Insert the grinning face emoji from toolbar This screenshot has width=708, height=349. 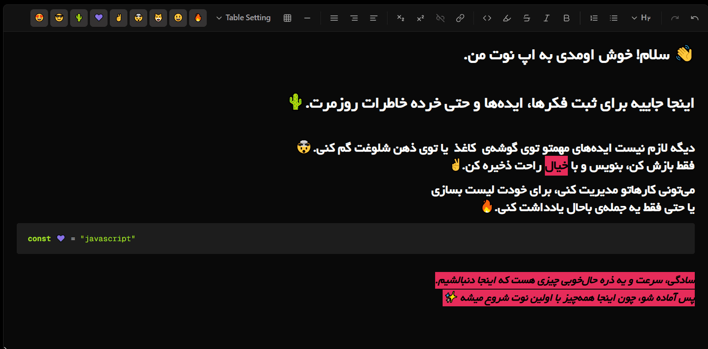tap(178, 18)
